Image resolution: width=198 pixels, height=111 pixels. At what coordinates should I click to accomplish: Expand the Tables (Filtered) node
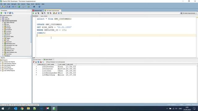(x=3, y=23)
